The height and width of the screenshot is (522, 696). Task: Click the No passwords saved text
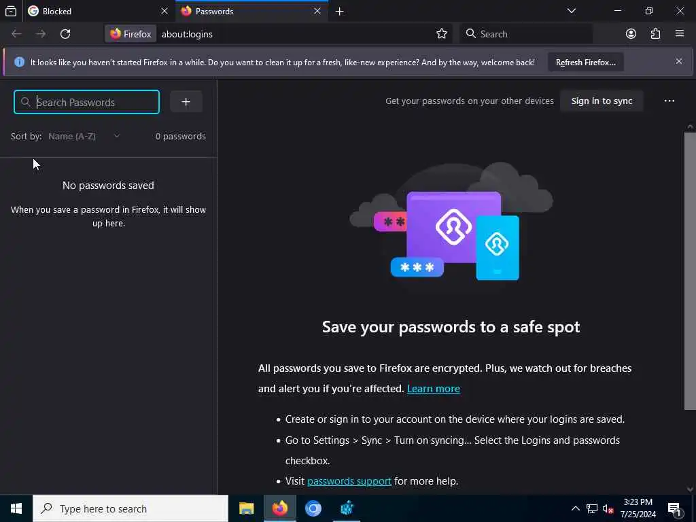[x=108, y=186]
